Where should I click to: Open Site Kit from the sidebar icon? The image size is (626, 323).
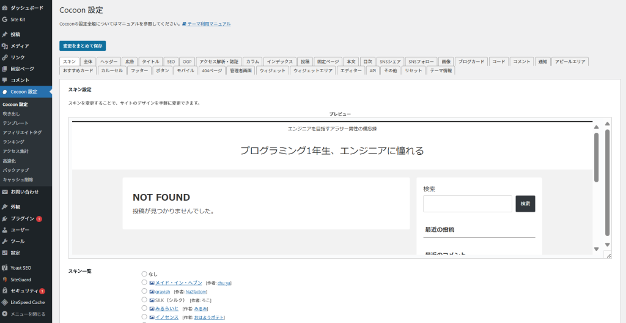click(x=5, y=19)
